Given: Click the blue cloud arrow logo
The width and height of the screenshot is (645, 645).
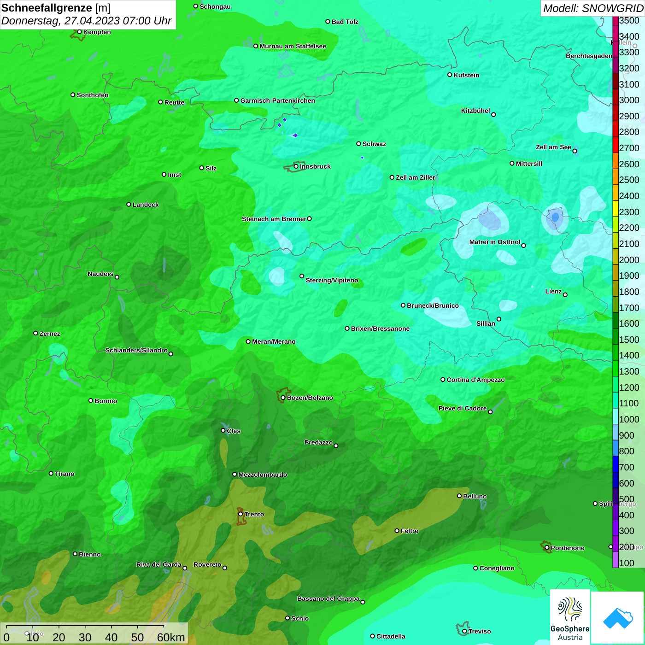Looking at the screenshot, I should (618, 618).
